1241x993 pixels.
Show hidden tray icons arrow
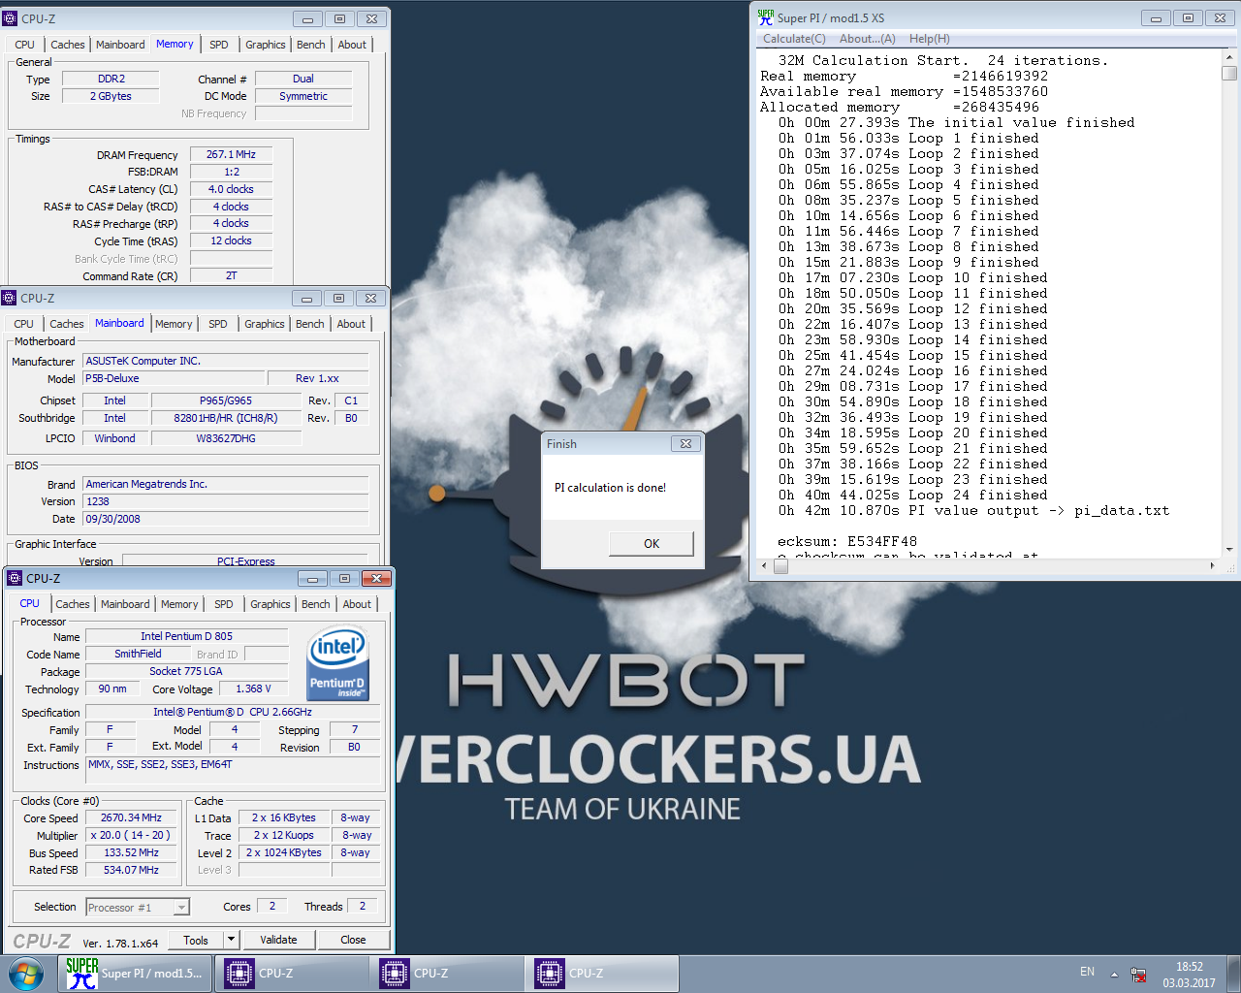pyautogui.click(x=1114, y=974)
